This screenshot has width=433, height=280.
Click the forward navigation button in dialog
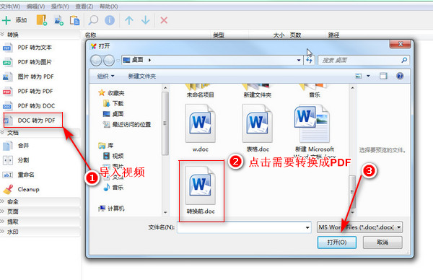click(x=109, y=60)
